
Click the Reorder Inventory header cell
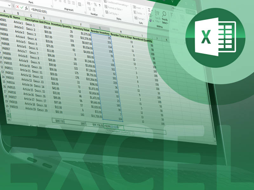tap(100, 32)
